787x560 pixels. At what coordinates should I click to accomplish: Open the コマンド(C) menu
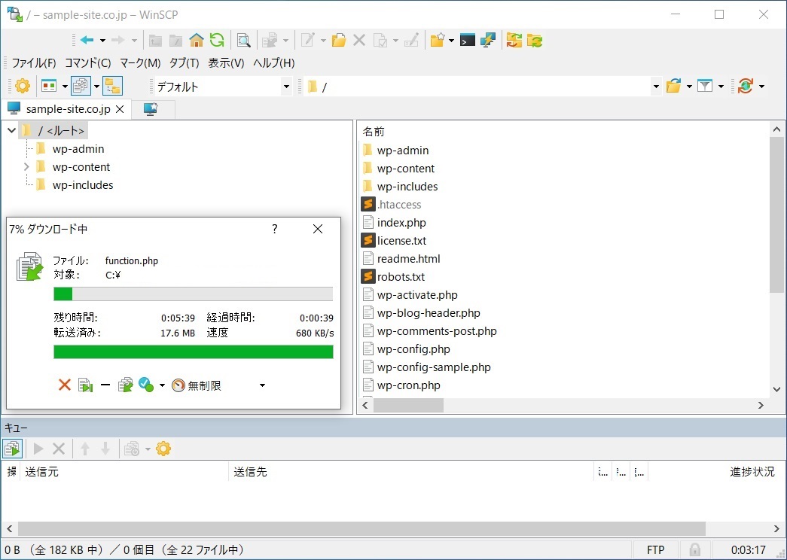[x=88, y=62]
